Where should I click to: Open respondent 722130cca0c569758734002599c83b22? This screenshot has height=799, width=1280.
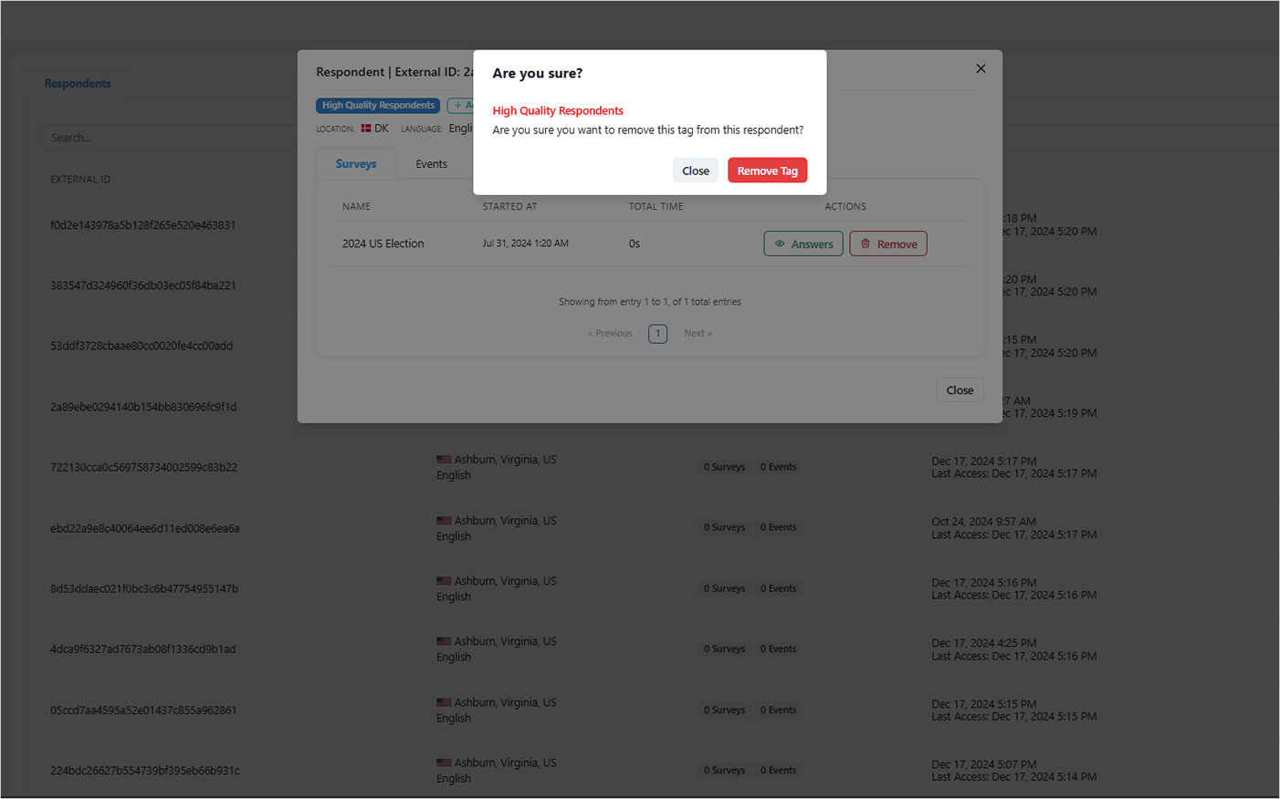click(x=143, y=467)
